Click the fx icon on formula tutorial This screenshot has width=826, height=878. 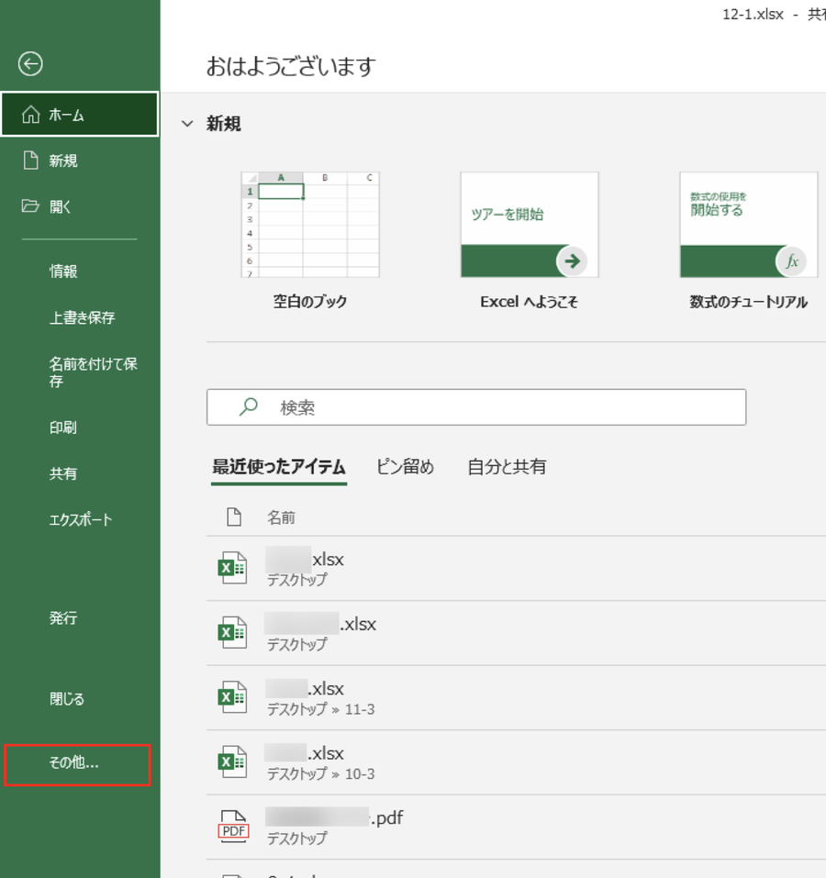[791, 261]
